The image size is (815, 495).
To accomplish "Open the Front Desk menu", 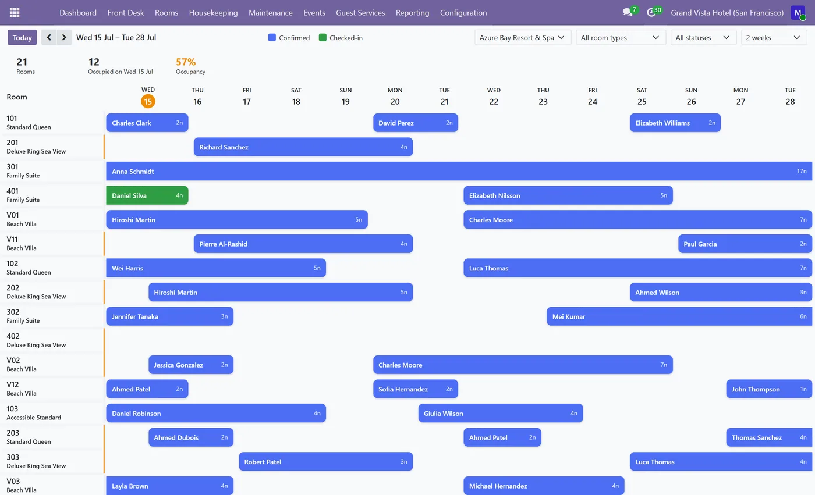I will [126, 12].
